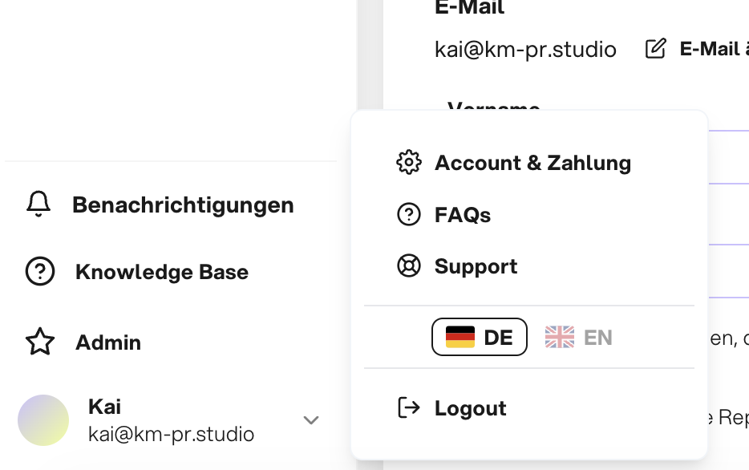Click the bell icon for Benachrichtigungen
This screenshot has width=749, height=470.
[38, 205]
